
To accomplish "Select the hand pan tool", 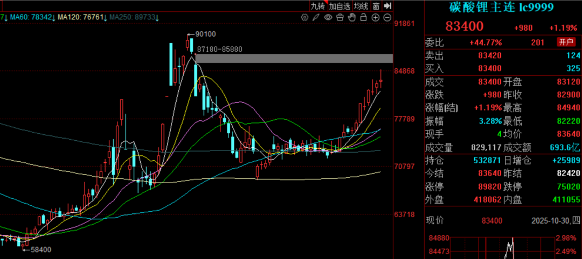I will pyautogui.click(x=352, y=18).
